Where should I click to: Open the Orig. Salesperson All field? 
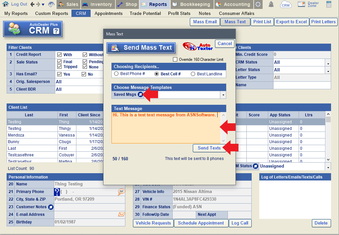pos(79,82)
